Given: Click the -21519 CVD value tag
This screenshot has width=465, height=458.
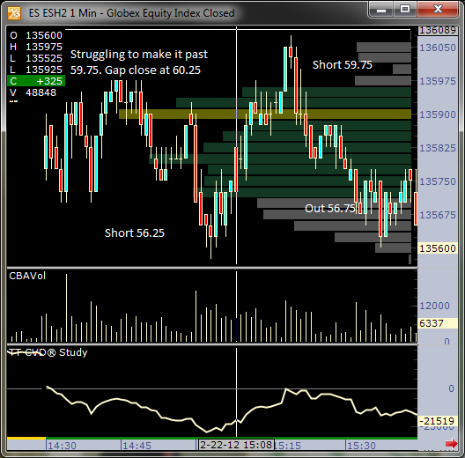Looking at the screenshot, I should tap(438, 421).
